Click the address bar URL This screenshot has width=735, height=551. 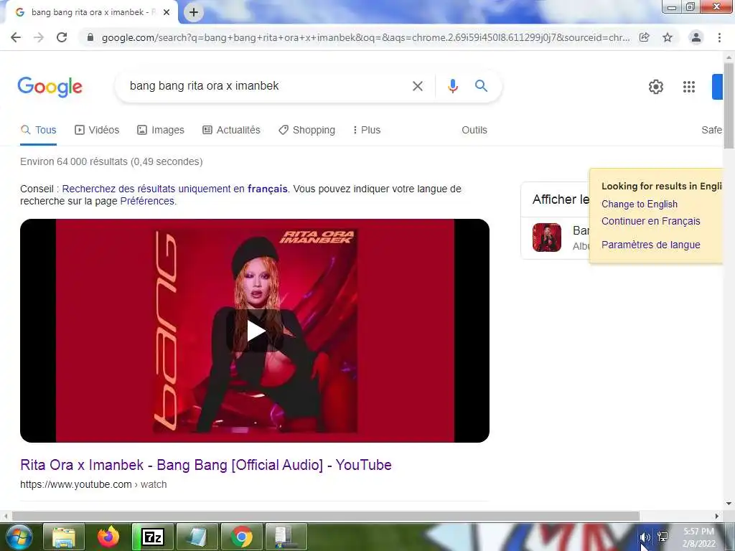[x=365, y=37]
